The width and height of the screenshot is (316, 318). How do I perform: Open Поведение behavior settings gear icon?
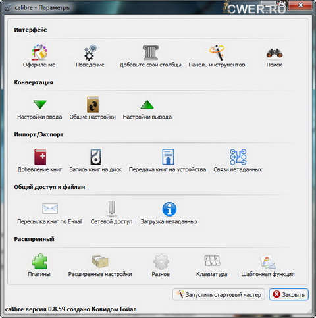pyautogui.click(x=90, y=52)
